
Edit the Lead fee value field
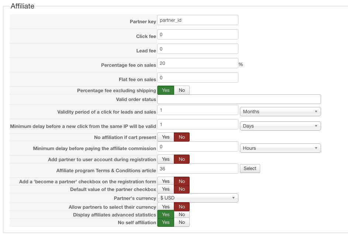[198, 49]
